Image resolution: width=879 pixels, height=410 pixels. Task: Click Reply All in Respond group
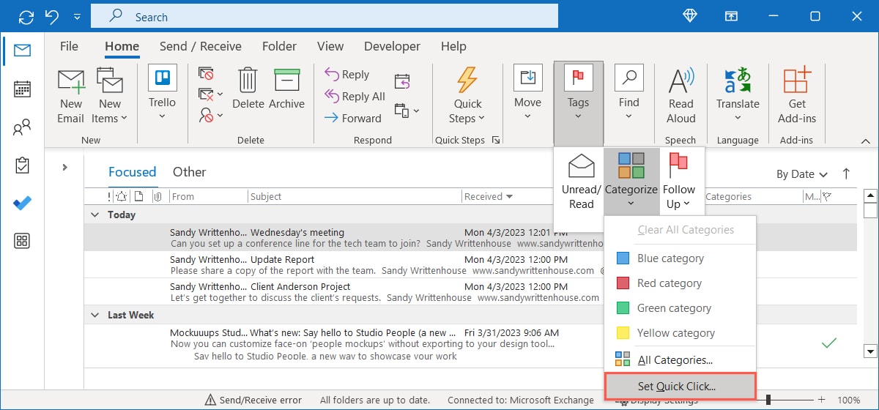point(354,96)
